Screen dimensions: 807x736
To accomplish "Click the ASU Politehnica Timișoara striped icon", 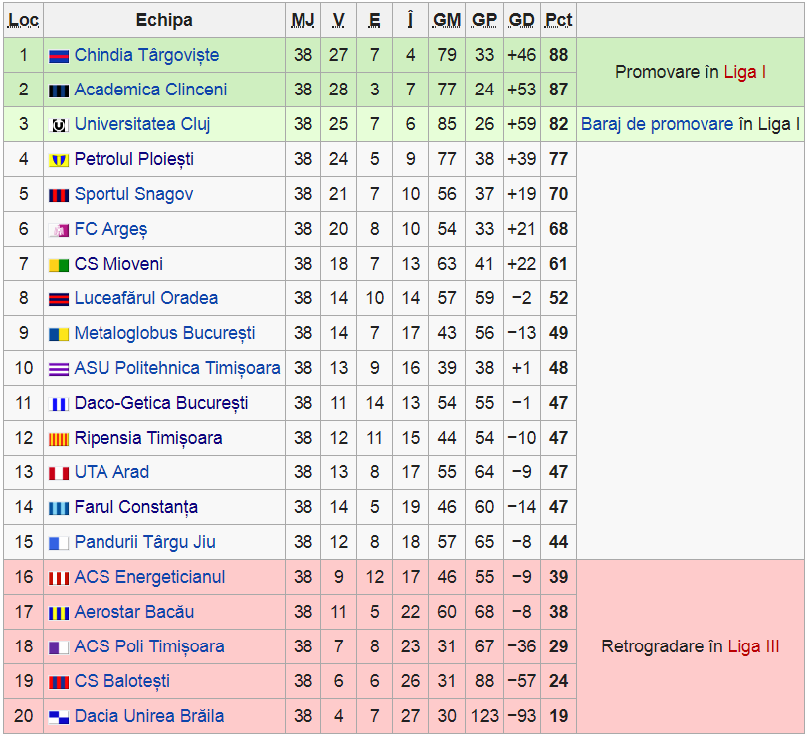I will (58, 369).
